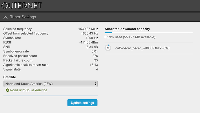
Task: Click the SNR value 6.34 dB
Action: 92,47
